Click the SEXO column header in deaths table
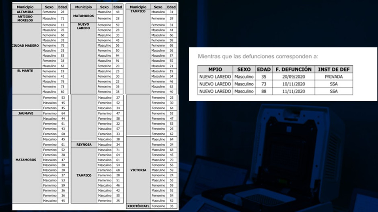Viewport: 378px width, 212px height. pos(244,69)
